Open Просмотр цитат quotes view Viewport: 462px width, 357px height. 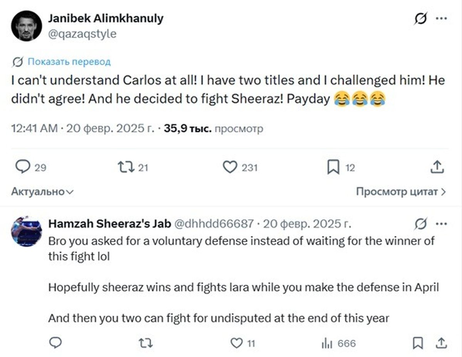click(x=401, y=191)
